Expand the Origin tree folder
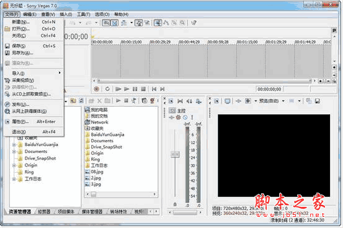This screenshot has width=343, height=228. tap(14, 165)
